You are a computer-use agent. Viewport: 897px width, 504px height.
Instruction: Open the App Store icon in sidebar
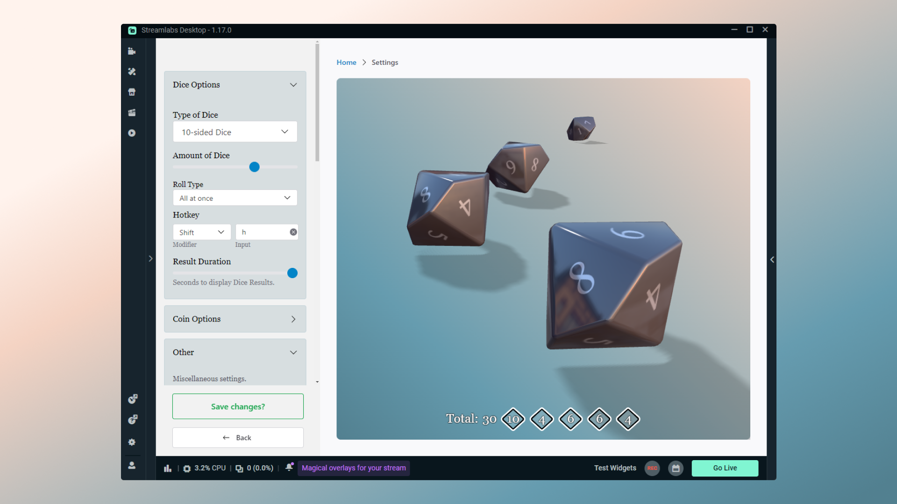tap(132, 92)
